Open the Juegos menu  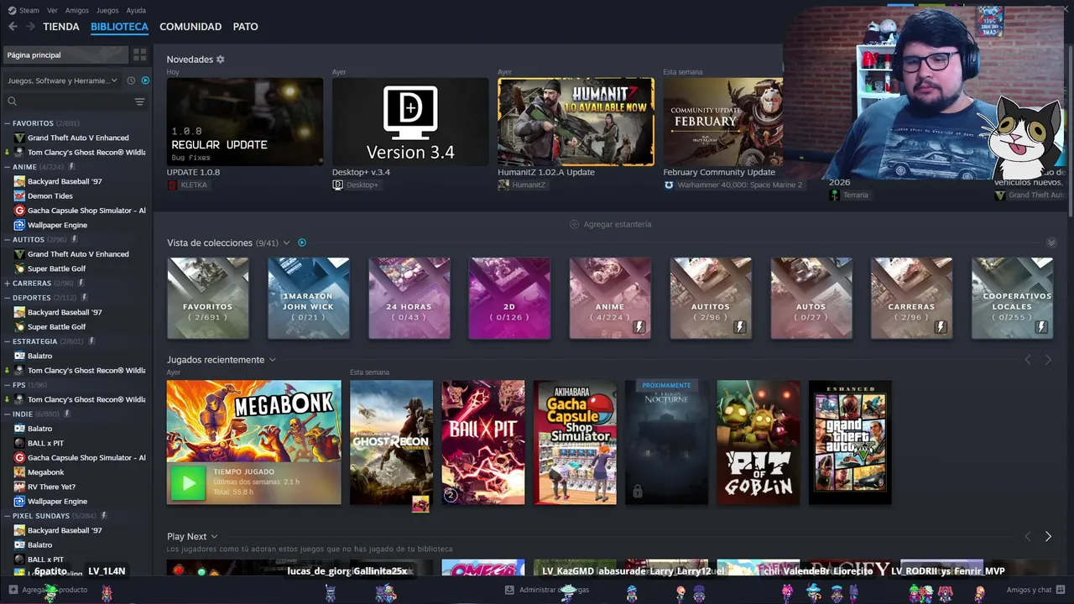pyautogui.click(x=107, y=10)
